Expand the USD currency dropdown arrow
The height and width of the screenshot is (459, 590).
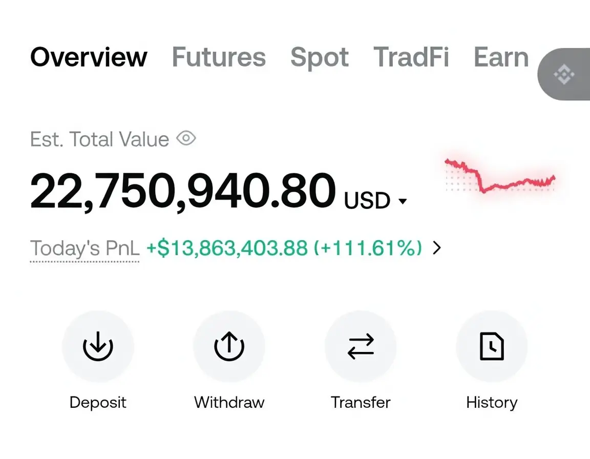click(403, 201)
